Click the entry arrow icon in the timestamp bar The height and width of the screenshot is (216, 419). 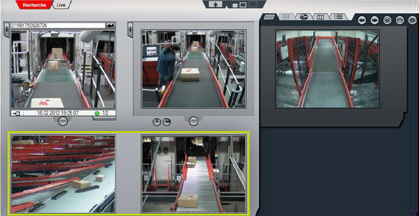click(16, 113)
